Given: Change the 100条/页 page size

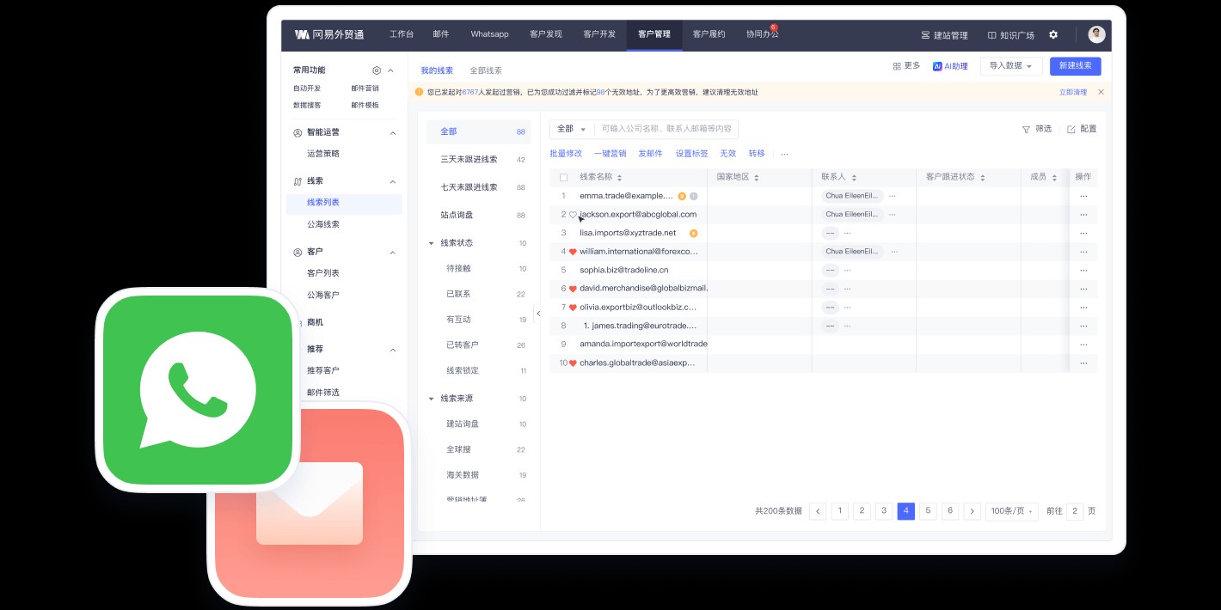Looking at the screenshot, I should click(x=1012, y=511).
